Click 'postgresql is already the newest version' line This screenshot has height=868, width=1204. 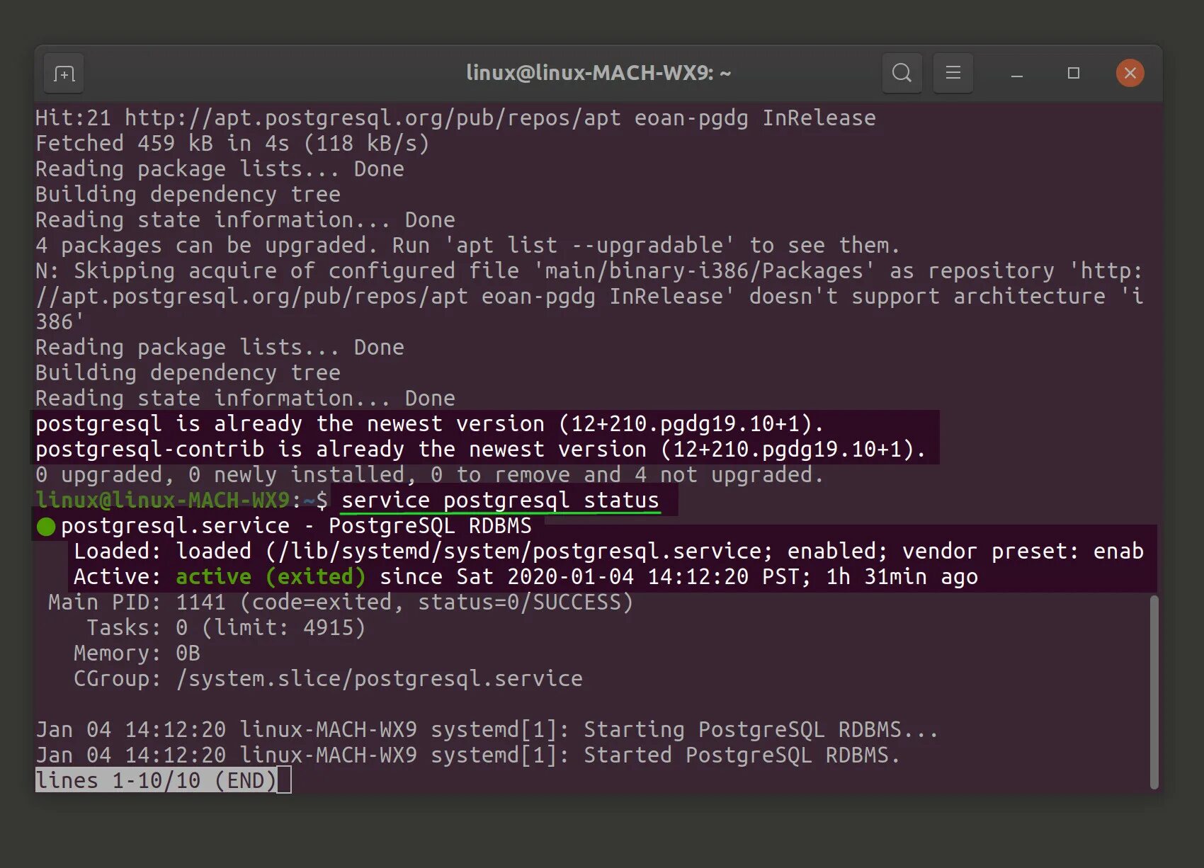click(430, 423)
